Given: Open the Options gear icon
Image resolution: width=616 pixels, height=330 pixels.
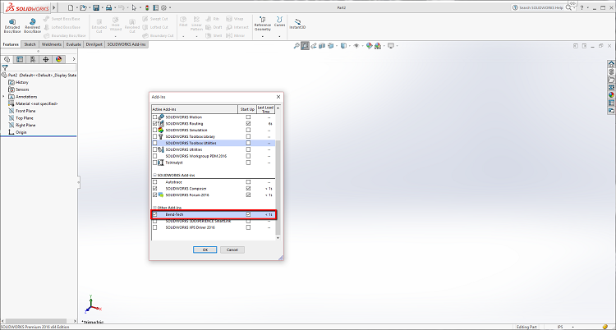Looking at the screenshot, I should pyautogui.click(x=163, y=7).
